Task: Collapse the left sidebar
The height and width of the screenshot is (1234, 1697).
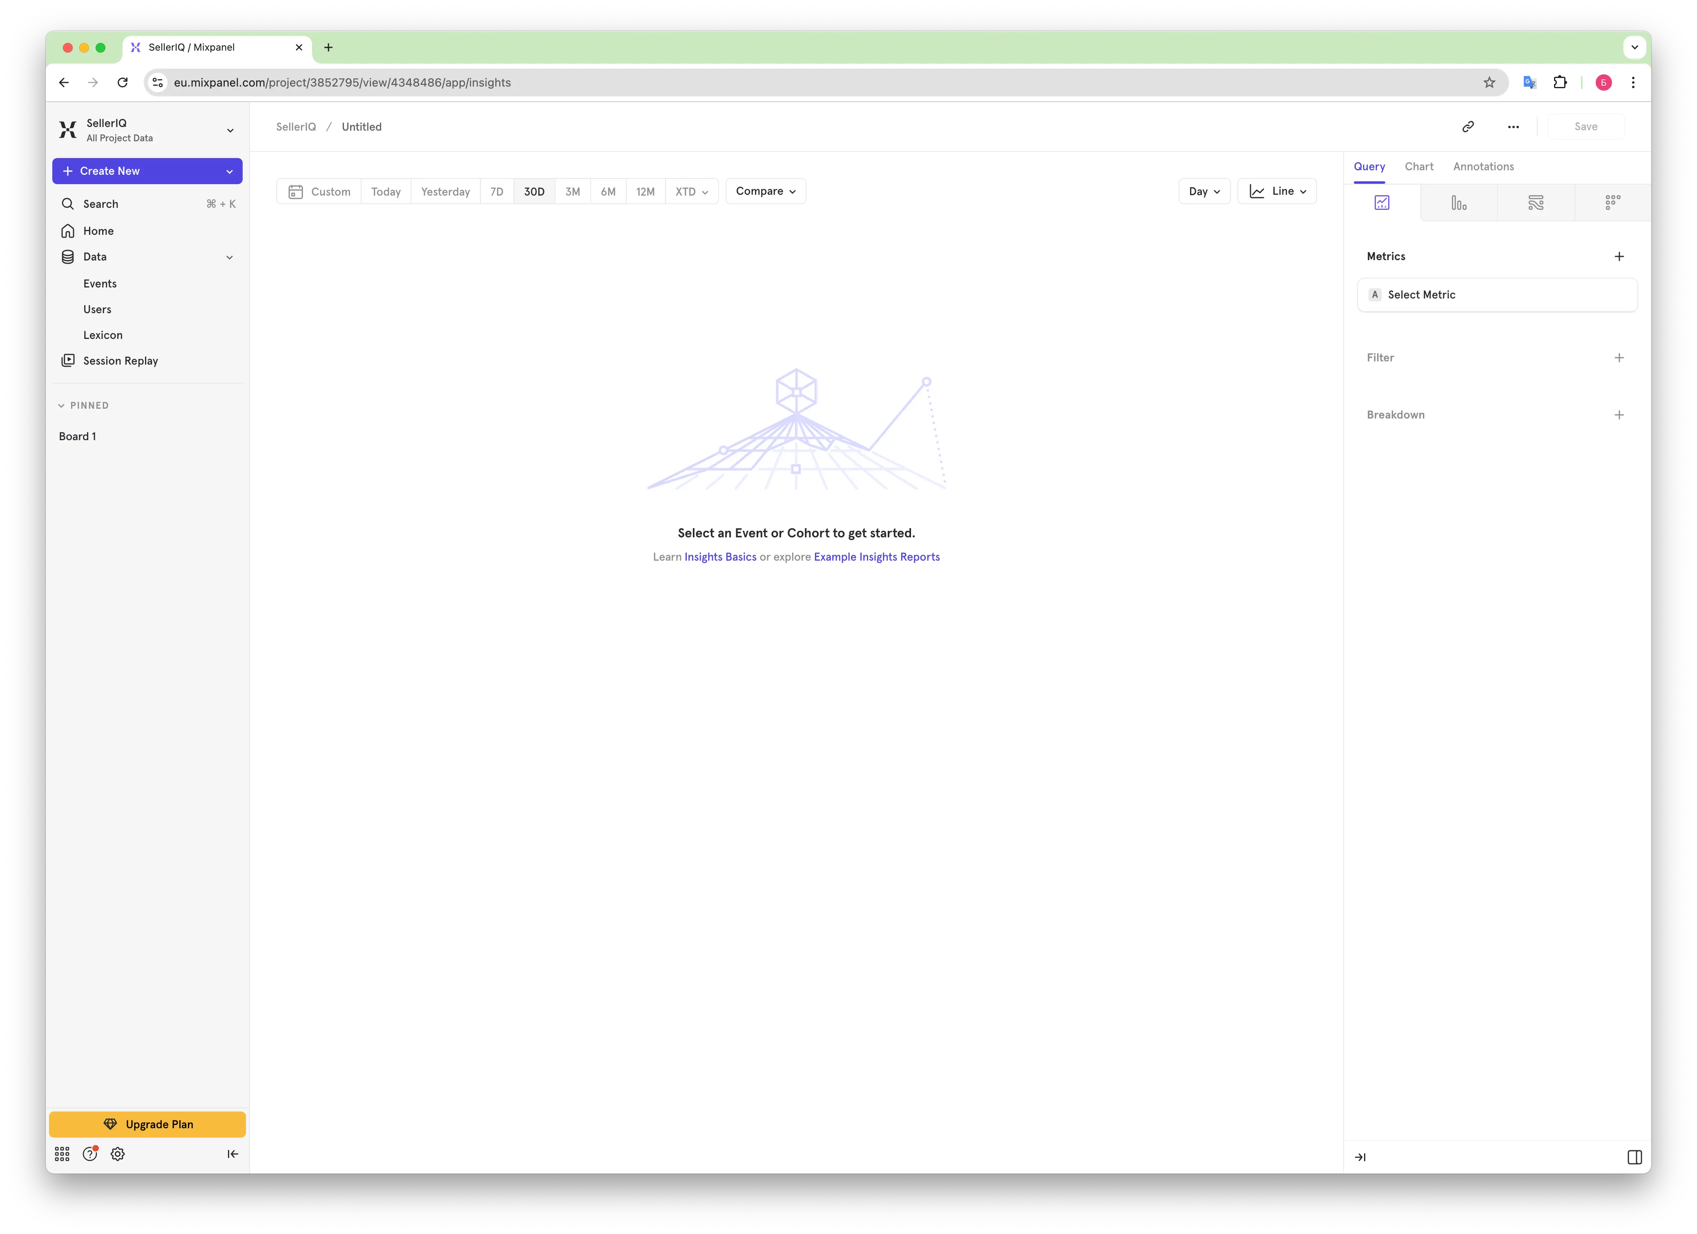Action: pos(233,1154)
